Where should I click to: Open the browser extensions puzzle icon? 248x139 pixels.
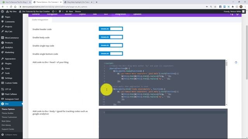(x=232, y=7)
